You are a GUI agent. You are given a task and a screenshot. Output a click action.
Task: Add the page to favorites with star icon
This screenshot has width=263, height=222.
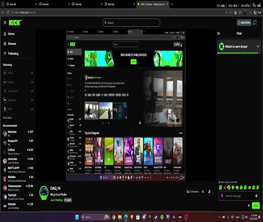230,12
